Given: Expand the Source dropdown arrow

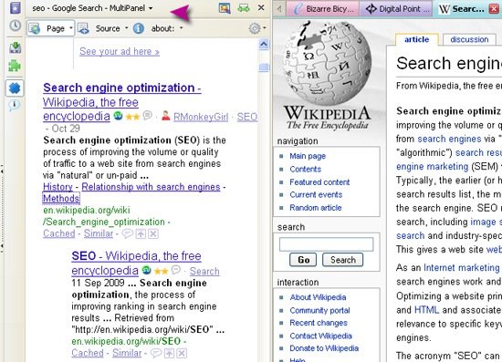Looking at the screenshot, I should 126,28.
